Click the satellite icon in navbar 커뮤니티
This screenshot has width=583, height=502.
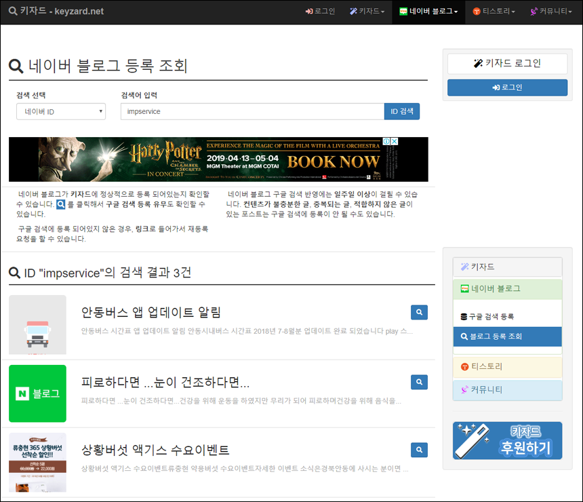534,12
